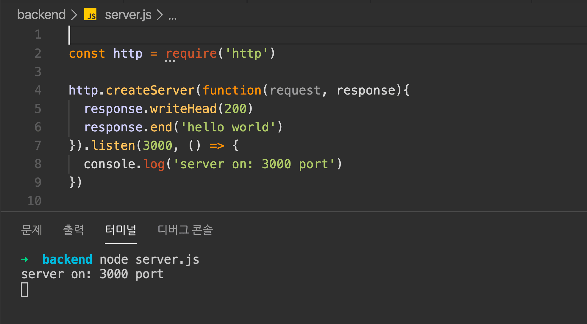Click the green terminal prompt arrow
Image resolution: width=587 pixels, height=324 pixels.
(25, 259)
